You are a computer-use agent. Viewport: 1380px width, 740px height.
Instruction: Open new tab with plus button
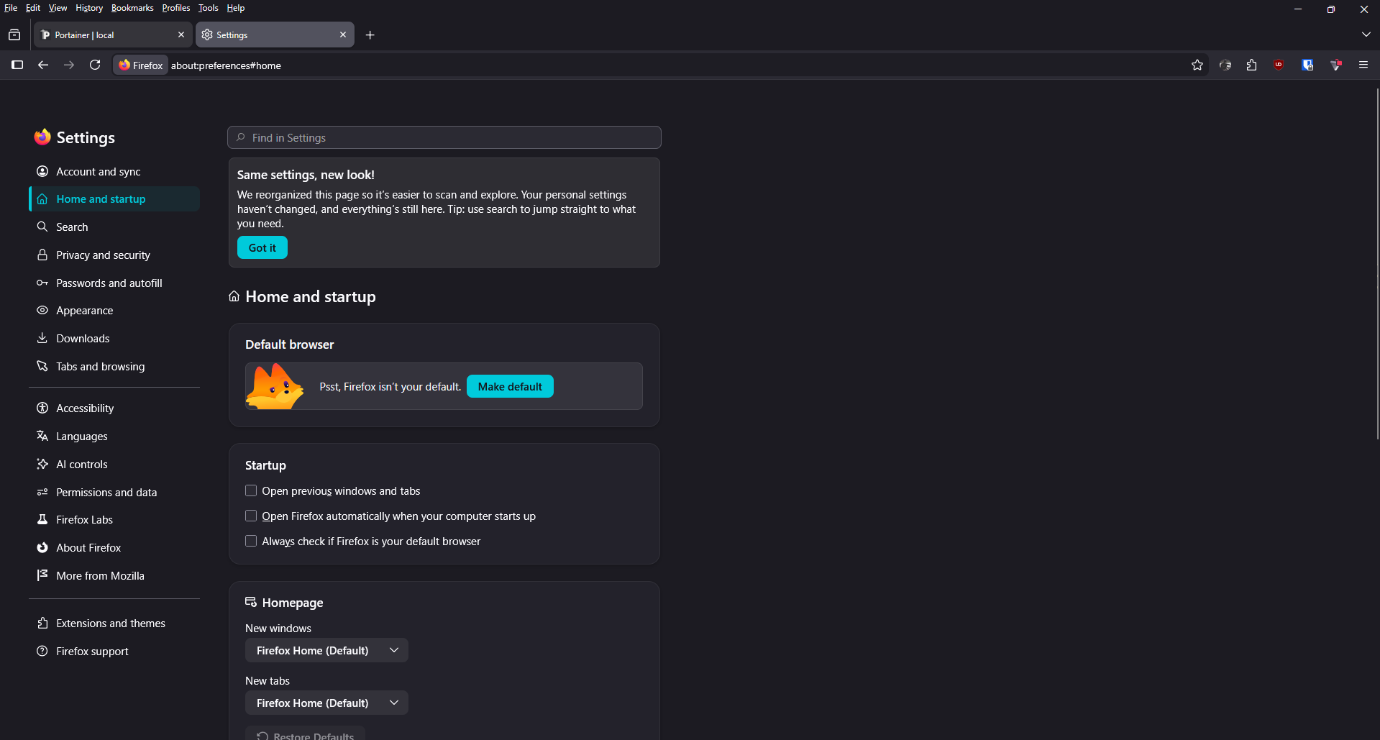click(370, 35)
